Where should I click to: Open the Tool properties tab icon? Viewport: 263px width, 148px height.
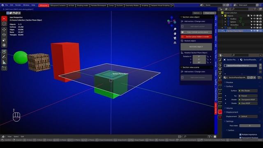tap(220, 60)
